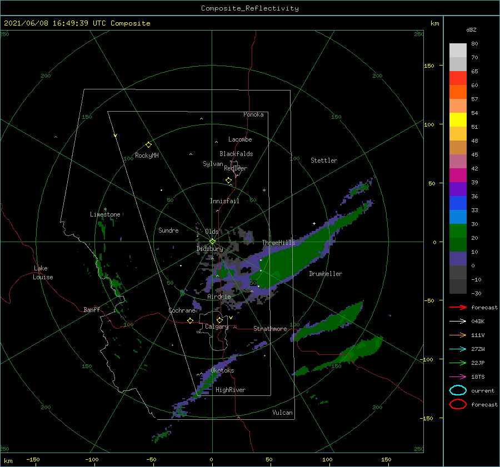Select the cyan 27ZW arrow legend icon
The image size is (500, 467).
458,349
